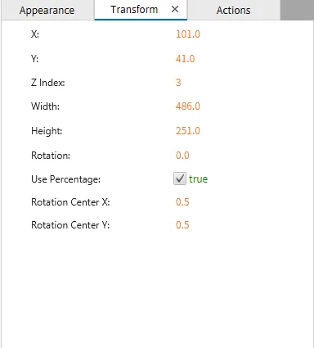Edit the Y value 41.0
Viewport: 314px width, 348px height.
(185, 59)
